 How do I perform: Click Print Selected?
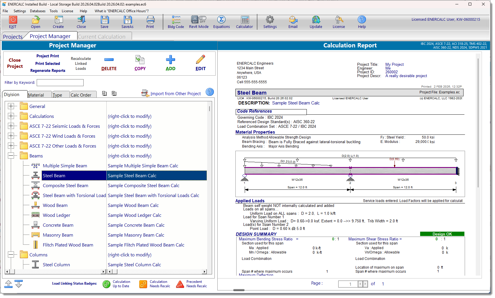tap(47, 63)
